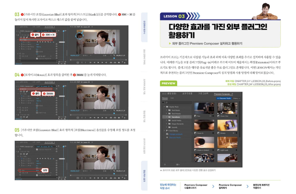Favorite the Shake & Distort transition star
The image size is (296, 194).
pos(213,150)
